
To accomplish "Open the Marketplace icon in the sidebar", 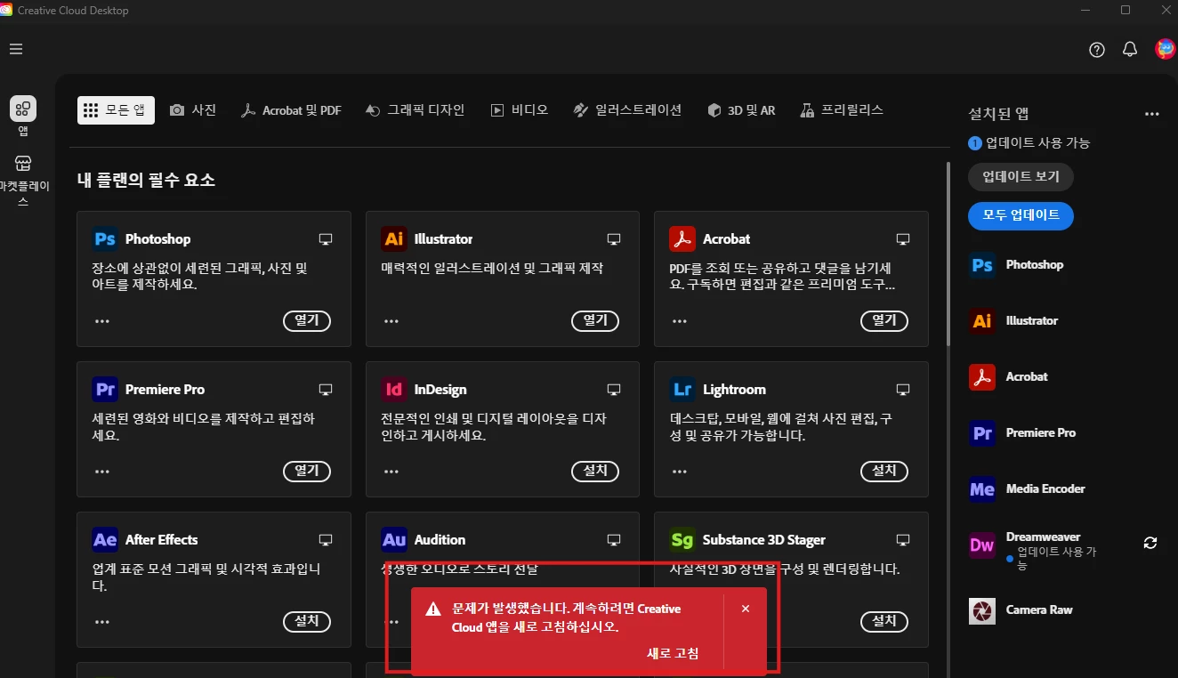I will [23, 163].
